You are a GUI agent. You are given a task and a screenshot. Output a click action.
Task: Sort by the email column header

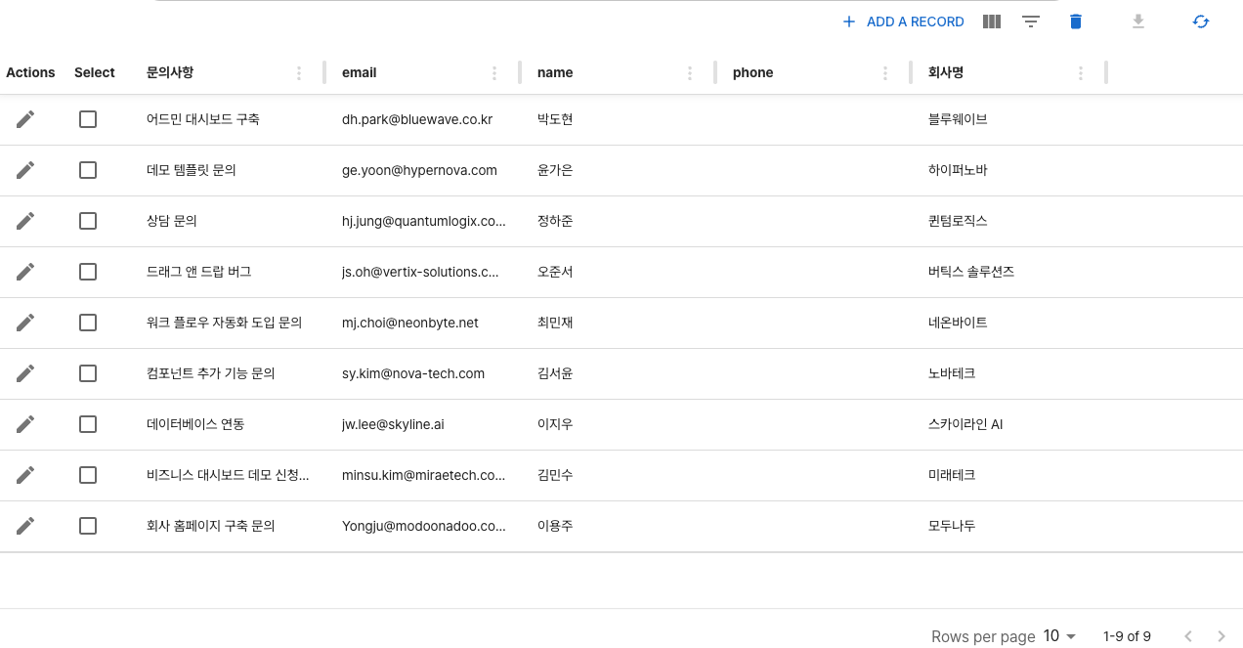[360, 72]
